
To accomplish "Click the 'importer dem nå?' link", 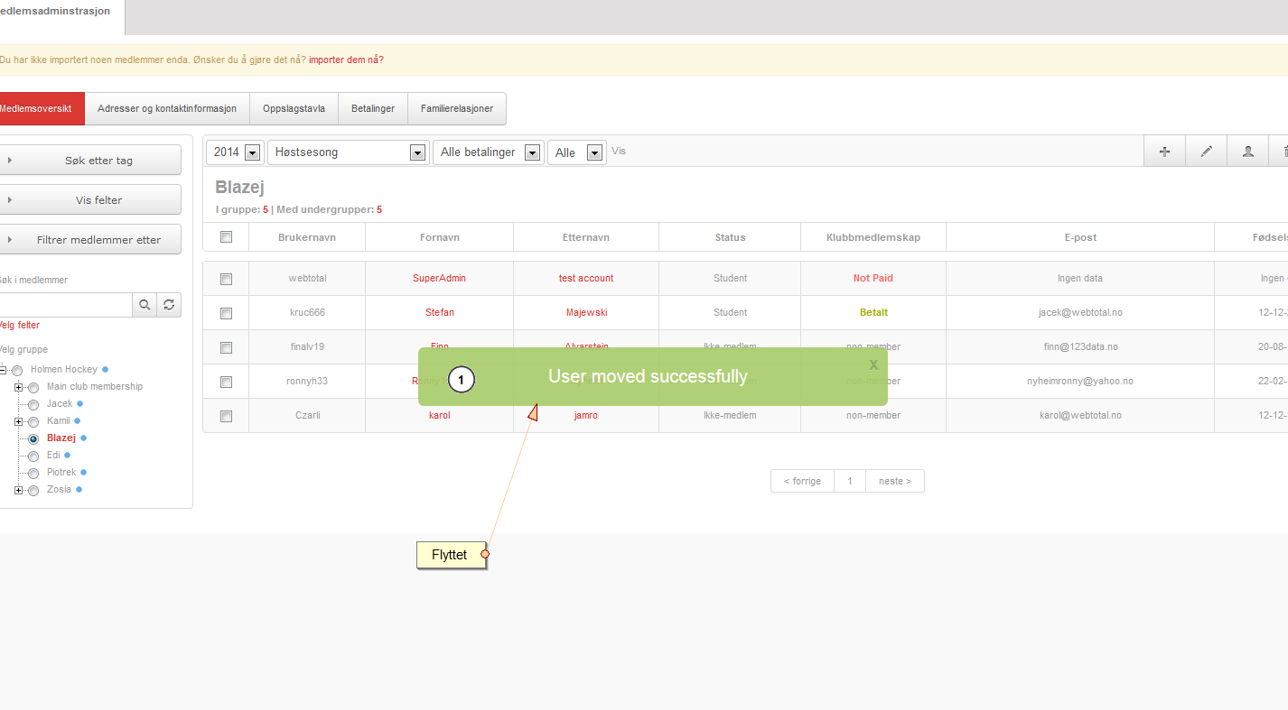I will (346, 60).
